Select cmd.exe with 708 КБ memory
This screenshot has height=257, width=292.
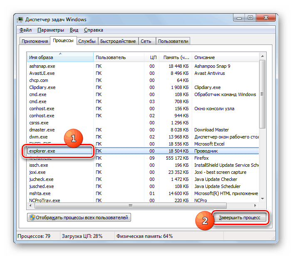click(143, 101)
